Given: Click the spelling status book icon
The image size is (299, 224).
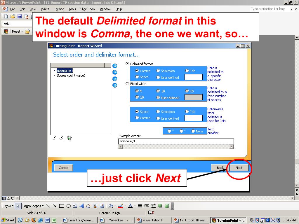Looking at the screenshot, I should (x=151, y=213).
